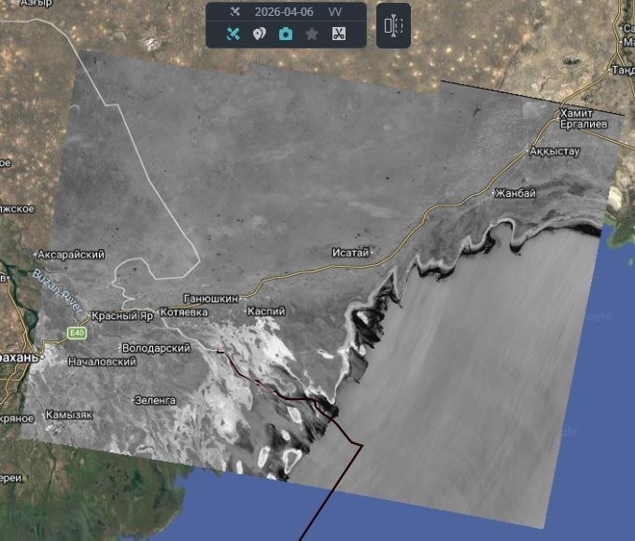The height and width of the screenshot is (541, 635).
Task: Click the star favorite icon
Action: pyautogui.click(x=312, y=34)
